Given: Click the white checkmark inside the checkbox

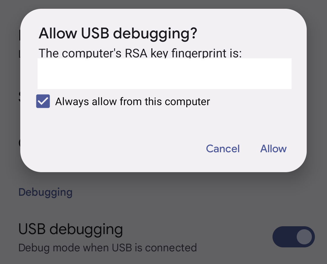Looking at the screenshot, I should (43, 101).
